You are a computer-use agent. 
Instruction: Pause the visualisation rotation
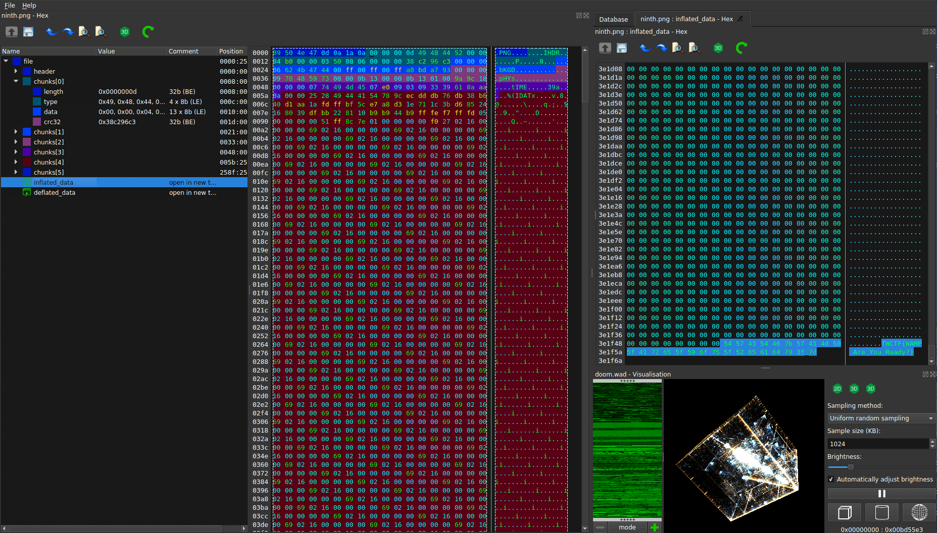881,494
